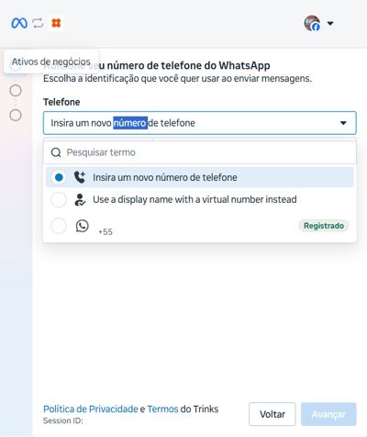Screen dimensions: 367x437
Task: Click the Session ID text
Action: (x=63, y=420)
